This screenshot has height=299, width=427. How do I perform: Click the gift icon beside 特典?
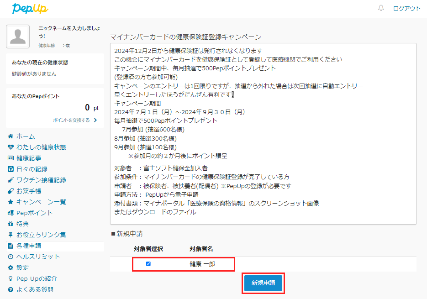pos(11,224)
